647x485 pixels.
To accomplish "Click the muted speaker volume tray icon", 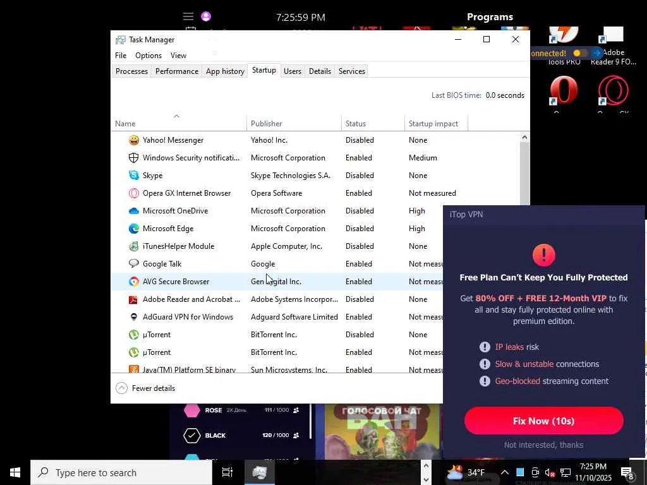I will [x=550, y=472].
